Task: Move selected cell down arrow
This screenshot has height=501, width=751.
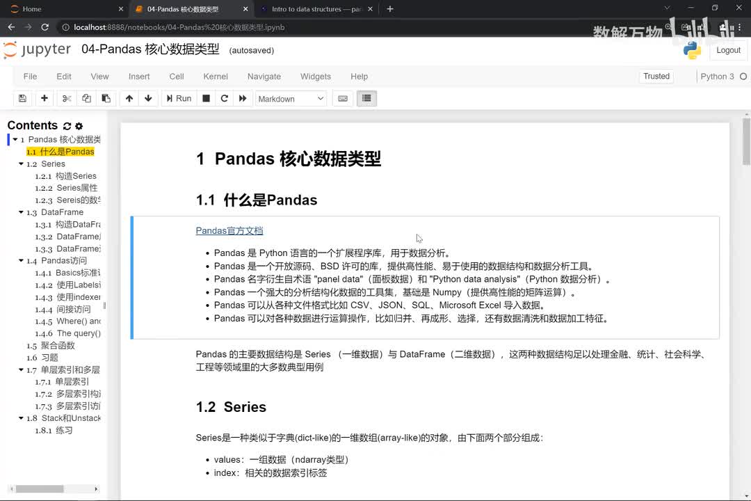Action: (x=148, y=98)
